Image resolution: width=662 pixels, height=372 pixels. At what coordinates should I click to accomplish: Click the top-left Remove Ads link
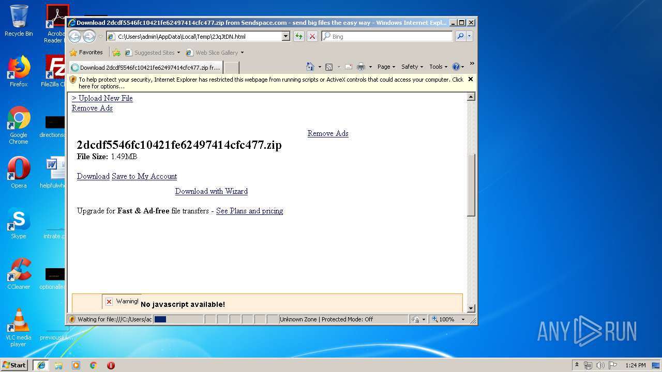pyautogui.click(x=92, y=108)
